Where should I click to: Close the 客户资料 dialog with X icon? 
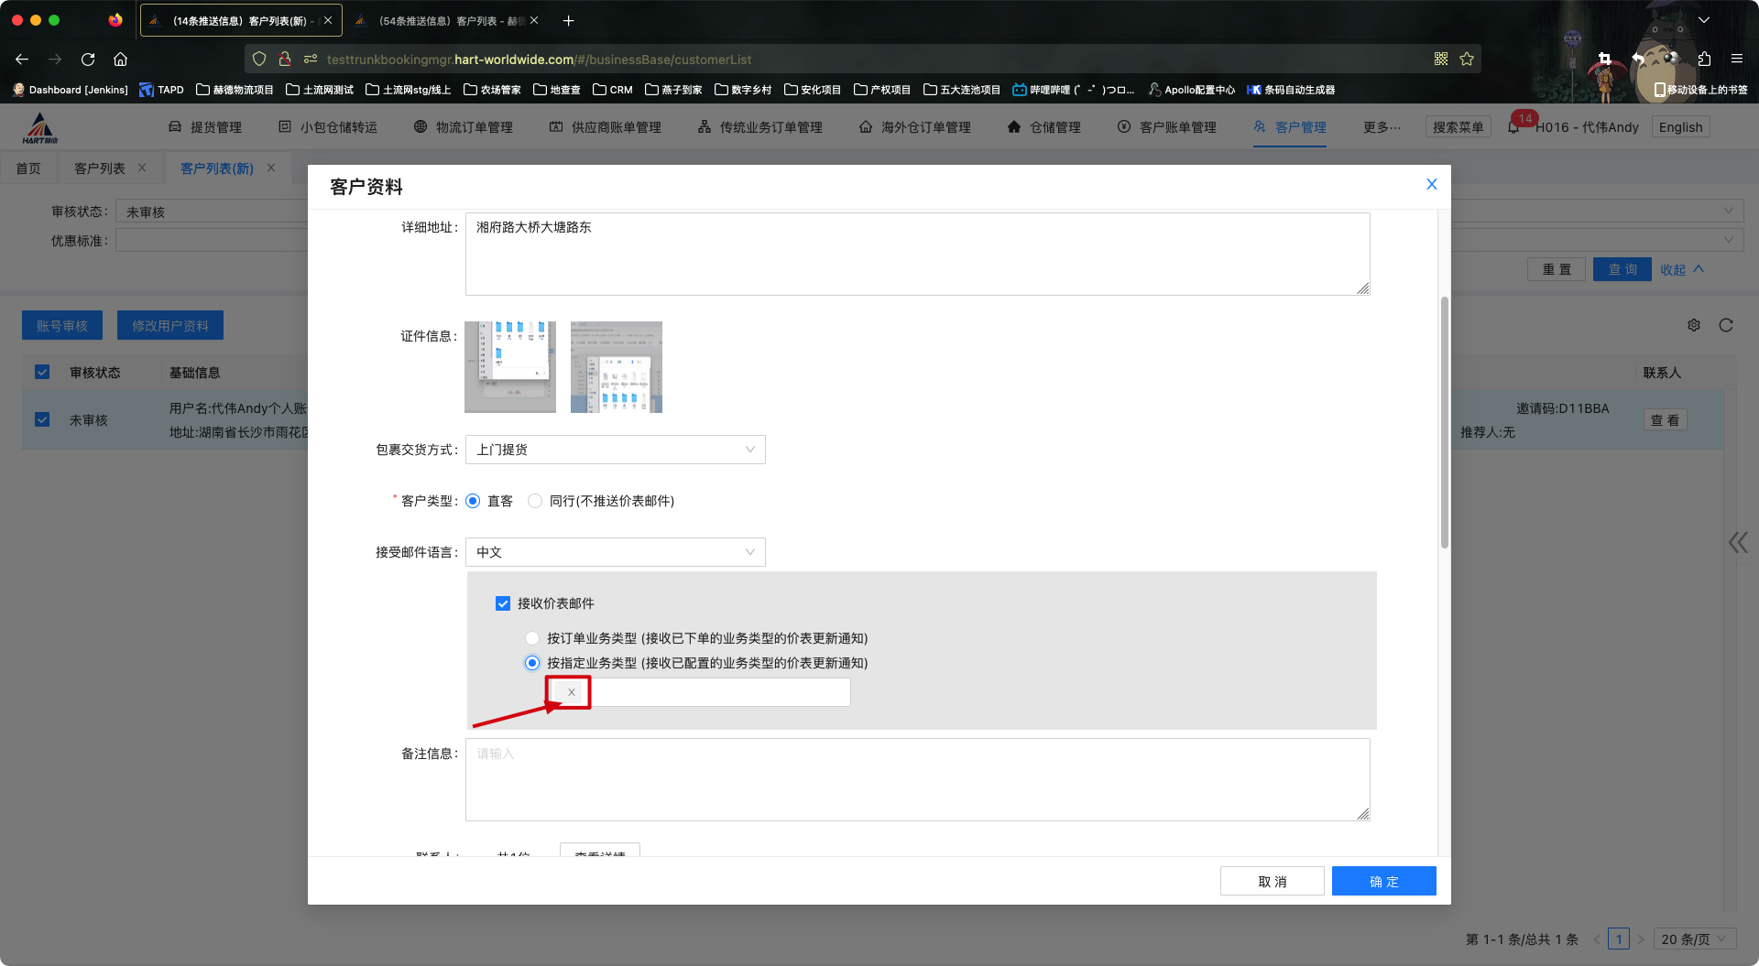pyautogui.click(x=1431, y=184)
